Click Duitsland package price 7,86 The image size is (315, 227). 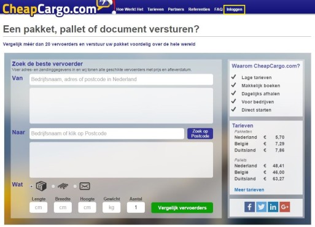point(279,150)
